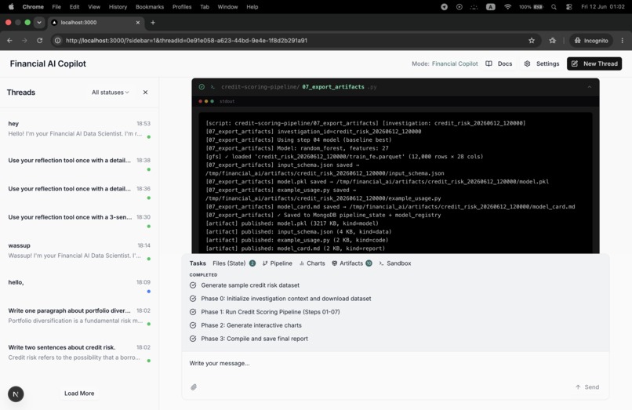The height and width of the screenshot is (410, 632).
Task: Click check icon for Phase 1 task
Action: 193,312
